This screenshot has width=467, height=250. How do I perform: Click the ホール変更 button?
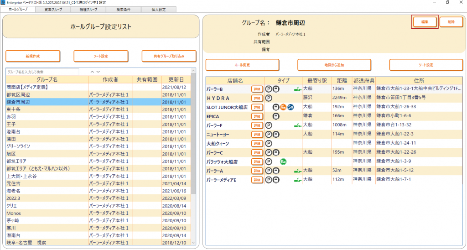coord(242,65)
